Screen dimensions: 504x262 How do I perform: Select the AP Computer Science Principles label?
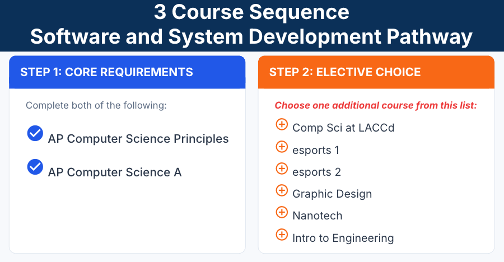pyautogui.click(x=138, y=139)
